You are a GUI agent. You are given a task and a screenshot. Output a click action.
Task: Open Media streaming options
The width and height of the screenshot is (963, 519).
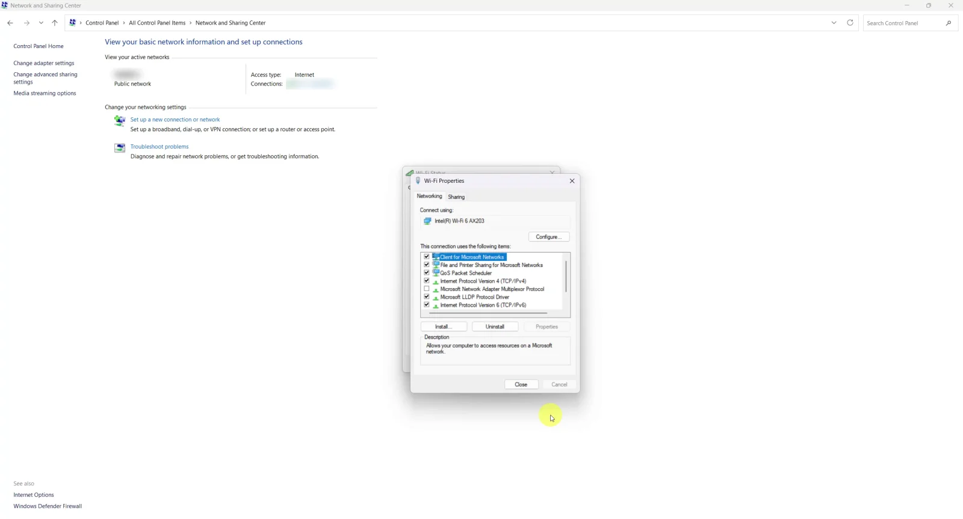point(45,93)
